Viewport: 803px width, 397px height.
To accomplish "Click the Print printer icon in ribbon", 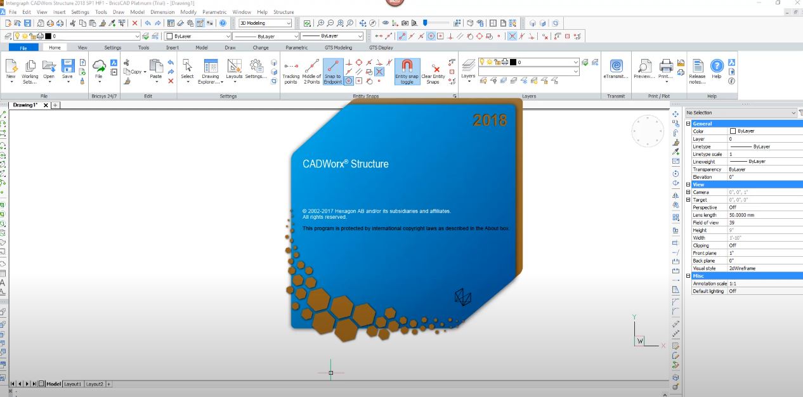I will pos(666,67).
